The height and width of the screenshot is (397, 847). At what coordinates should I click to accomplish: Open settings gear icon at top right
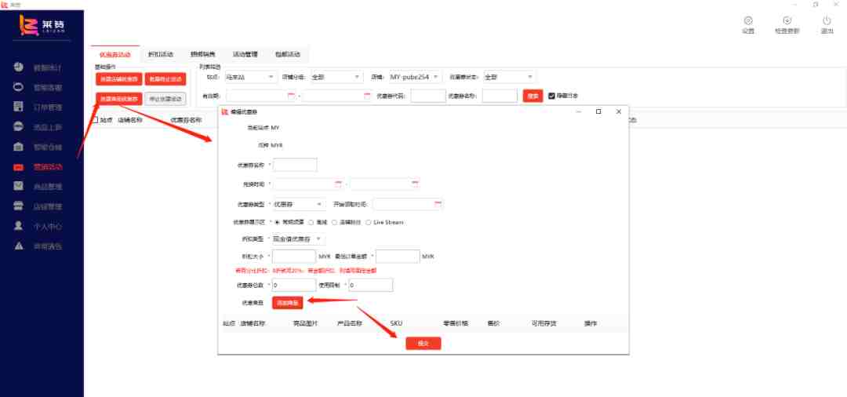point(748,20)
